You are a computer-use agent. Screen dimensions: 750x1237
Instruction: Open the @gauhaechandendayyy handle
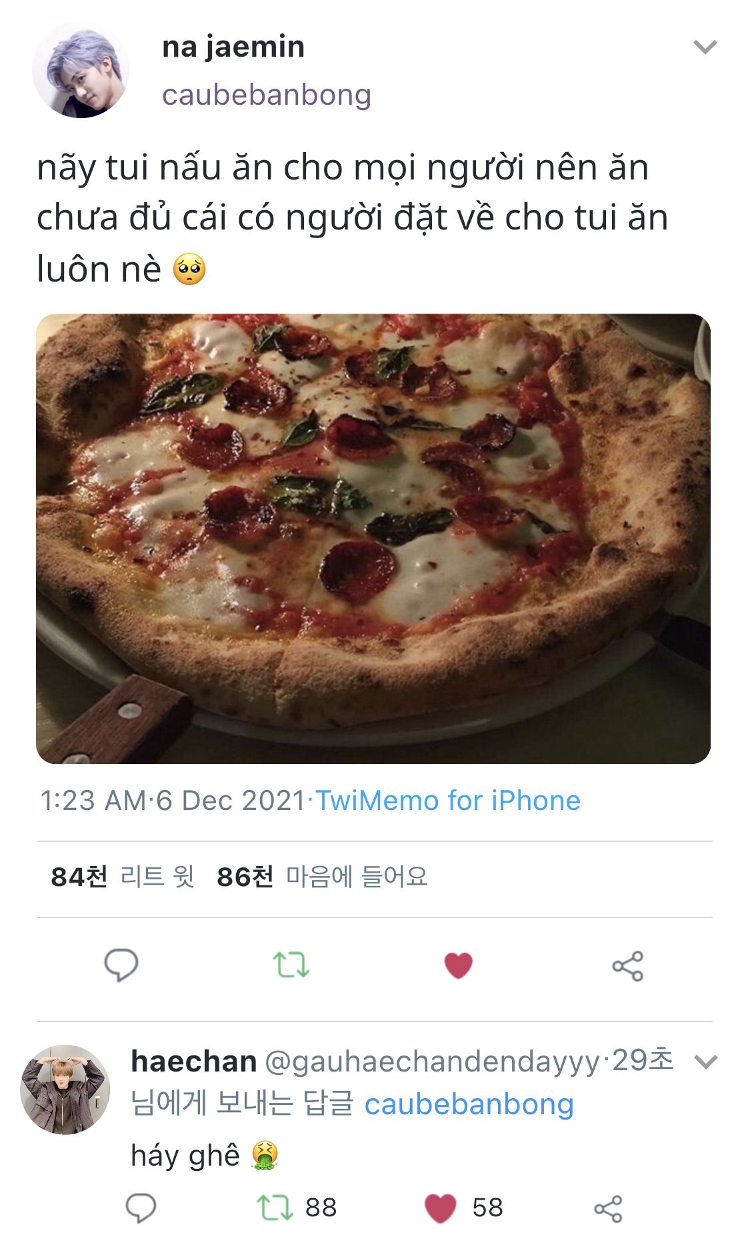tap(432, 1061)
